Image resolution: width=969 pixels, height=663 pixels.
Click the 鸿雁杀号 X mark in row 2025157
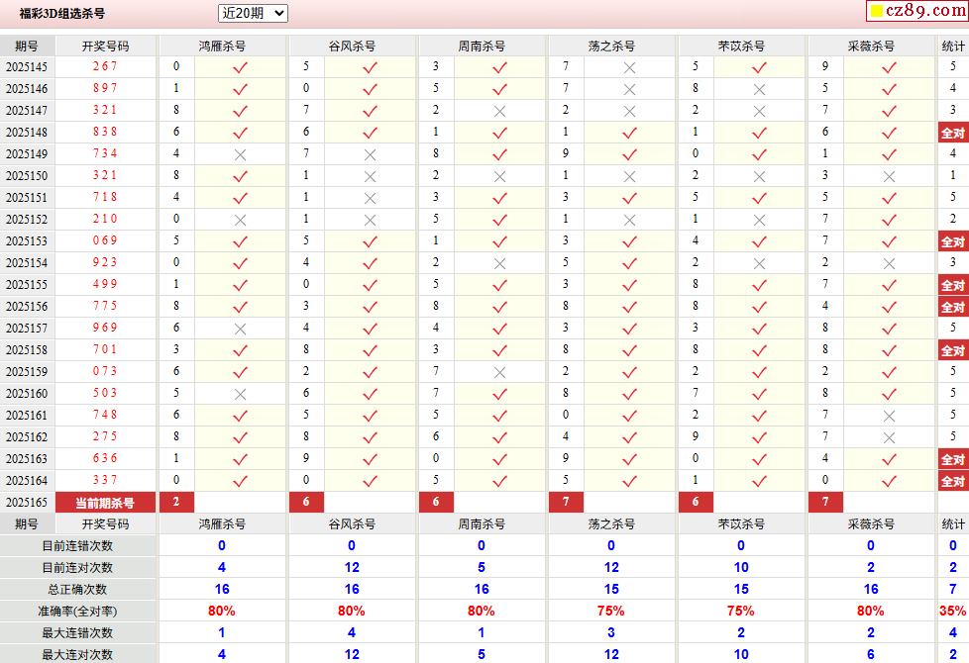(x=240, y=330)
